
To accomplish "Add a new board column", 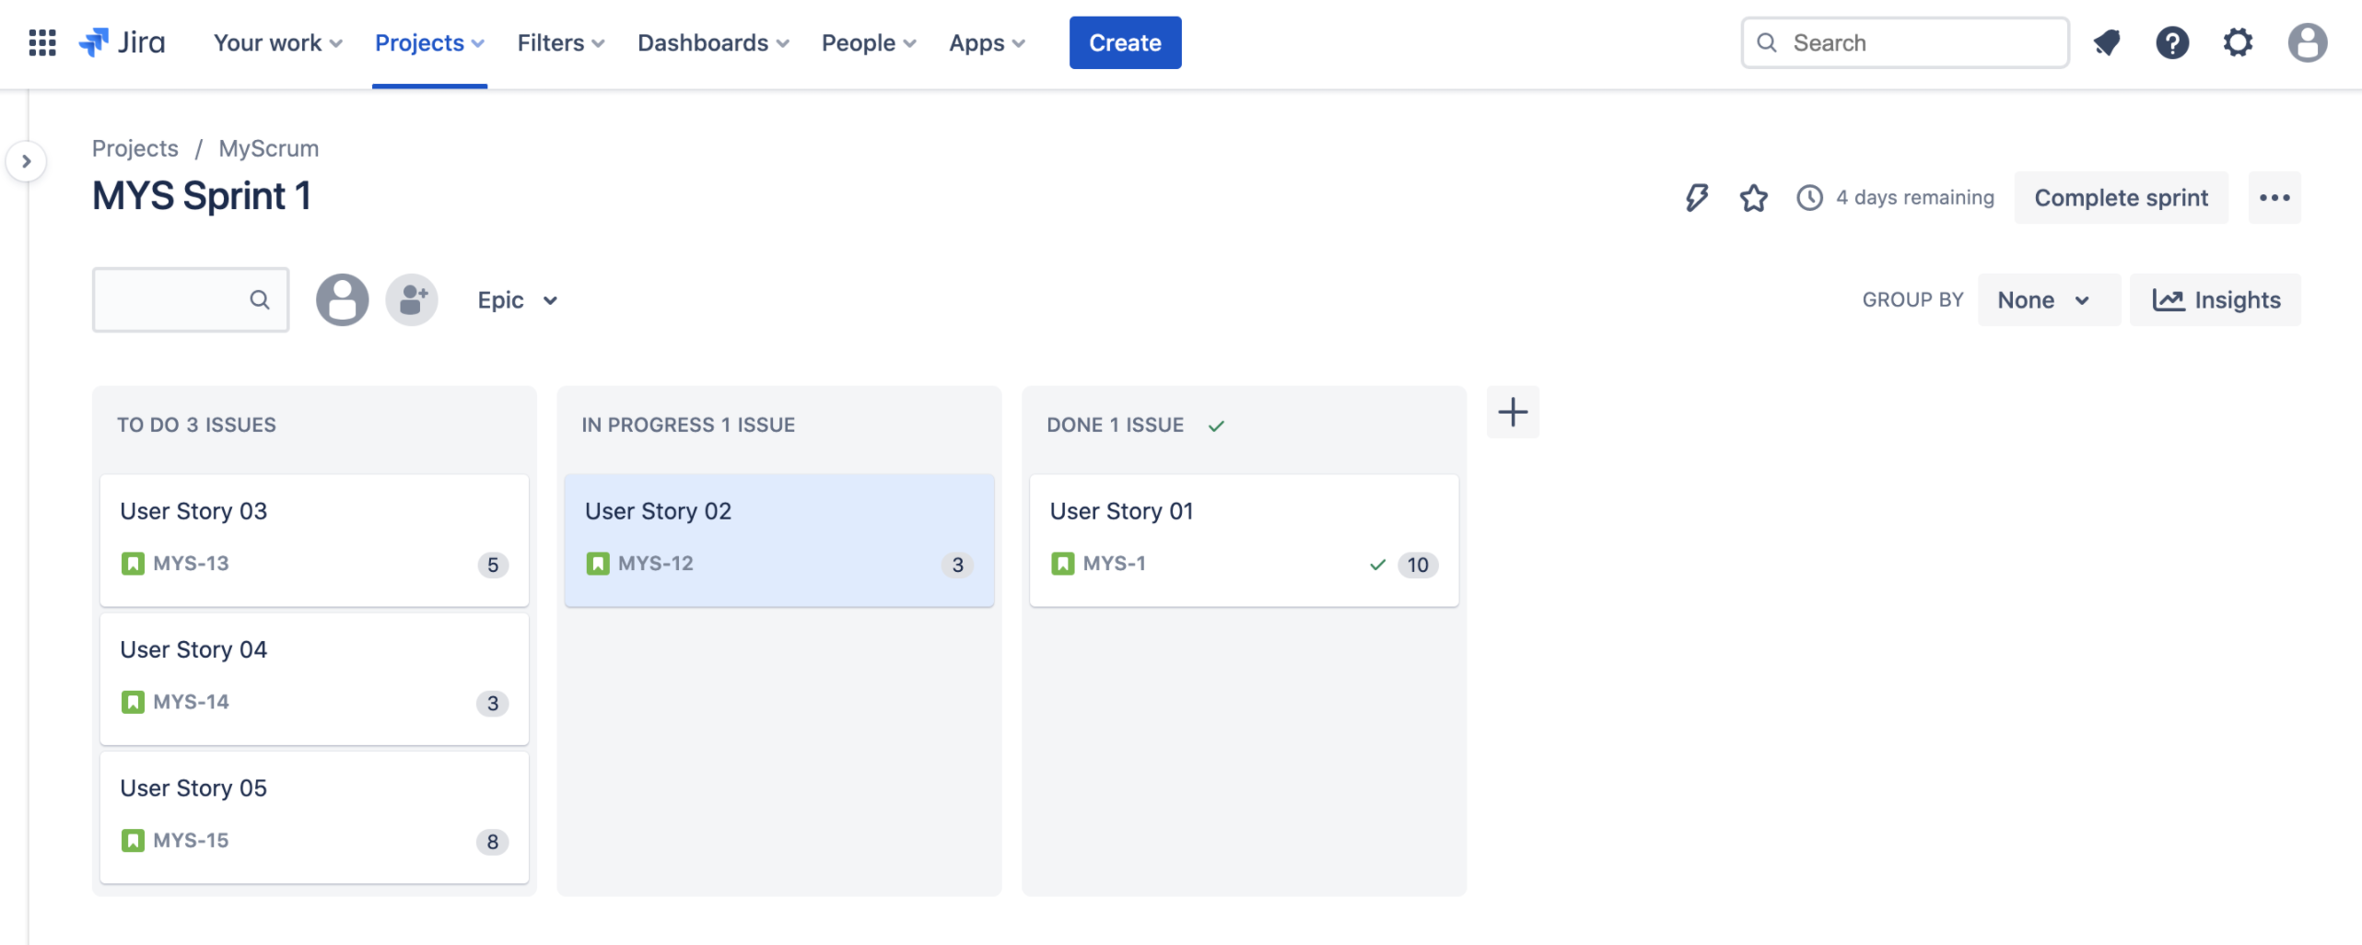I will pos(1513,412).
